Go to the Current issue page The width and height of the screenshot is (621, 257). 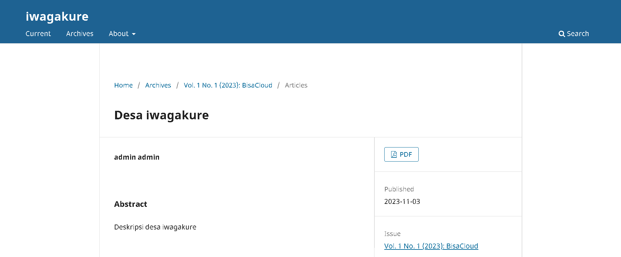(38, 34)
